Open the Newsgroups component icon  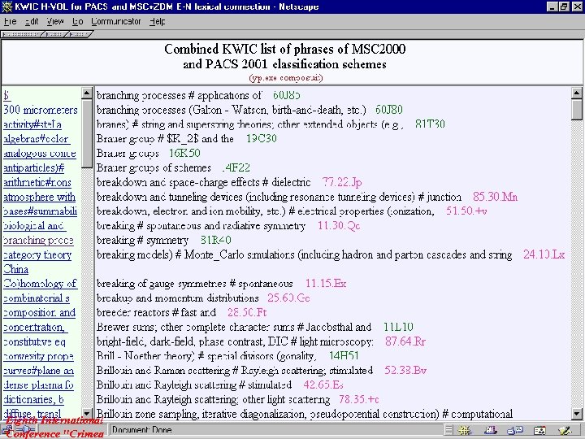pos(515,430)
